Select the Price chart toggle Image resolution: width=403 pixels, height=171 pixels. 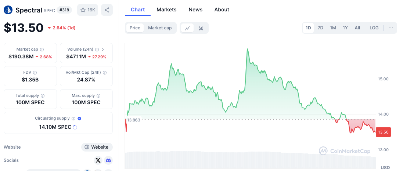click(135, 28)
